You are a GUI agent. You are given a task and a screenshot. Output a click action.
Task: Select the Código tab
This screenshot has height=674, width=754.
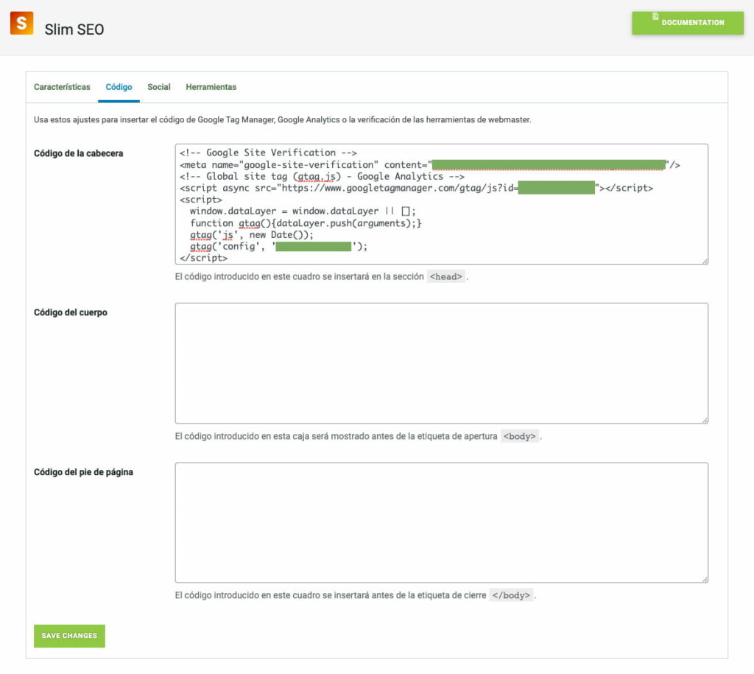tap(119, 87)
